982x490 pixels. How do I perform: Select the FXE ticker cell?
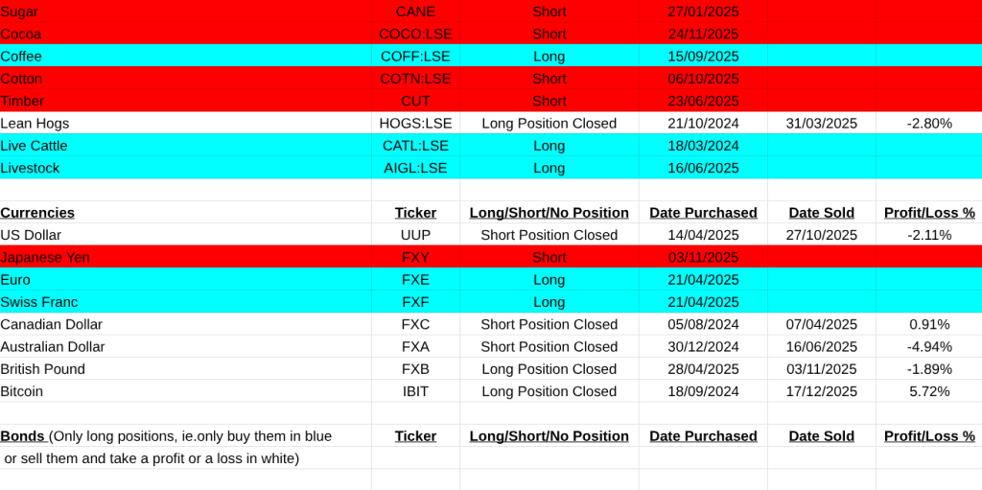pos(415,280)
